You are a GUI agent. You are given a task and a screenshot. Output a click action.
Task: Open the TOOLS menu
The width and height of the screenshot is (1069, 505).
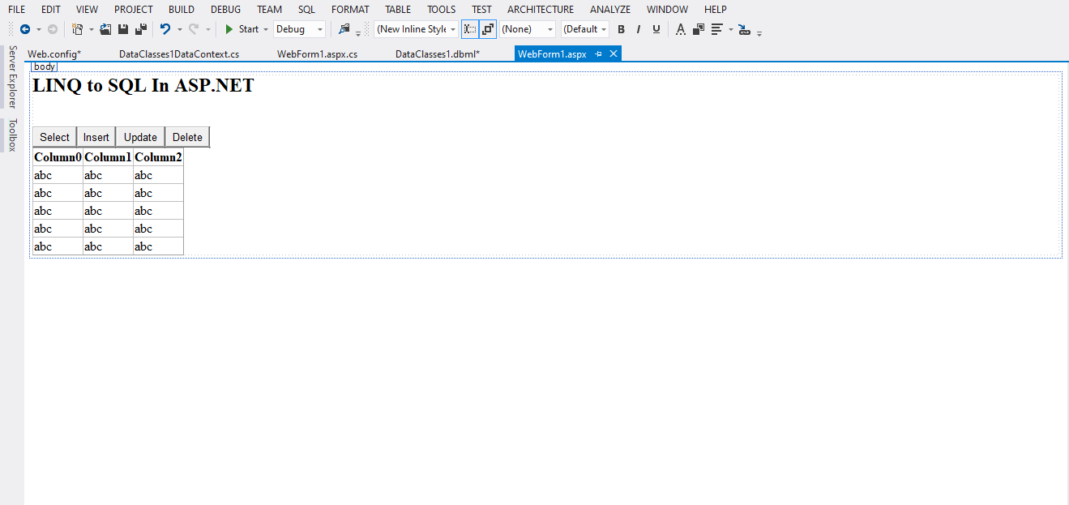pos(442,10)
